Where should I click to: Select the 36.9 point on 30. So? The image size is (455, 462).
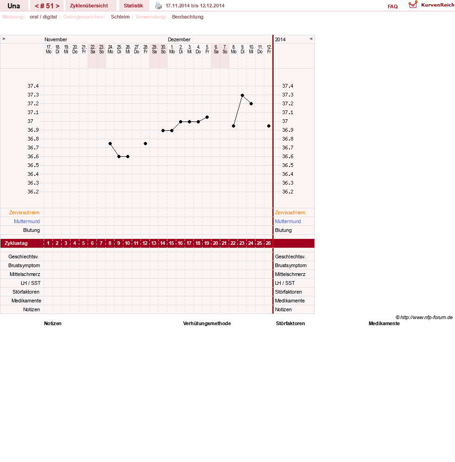point(163,130)
